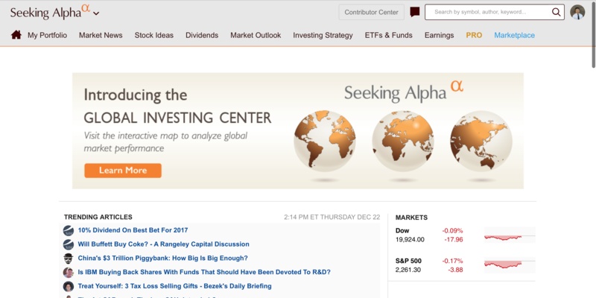Screen dimensions: 596x298
Task: Click the search magnifying glass icon
Action: click(x=556, y=12)
